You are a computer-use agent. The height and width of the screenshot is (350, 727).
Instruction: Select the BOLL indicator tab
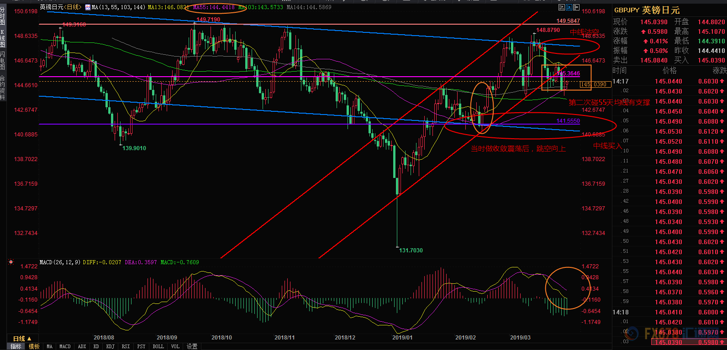tap(158, 346)
